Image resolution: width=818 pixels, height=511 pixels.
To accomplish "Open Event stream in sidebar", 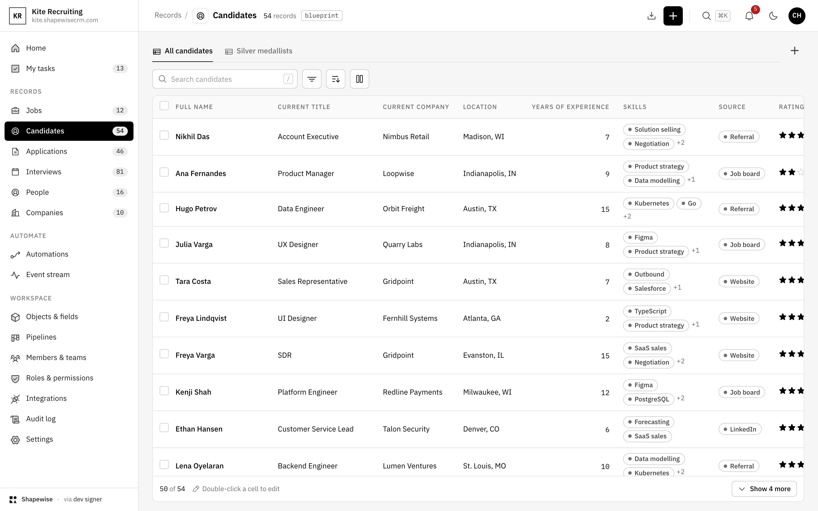I will click(69, 275).
